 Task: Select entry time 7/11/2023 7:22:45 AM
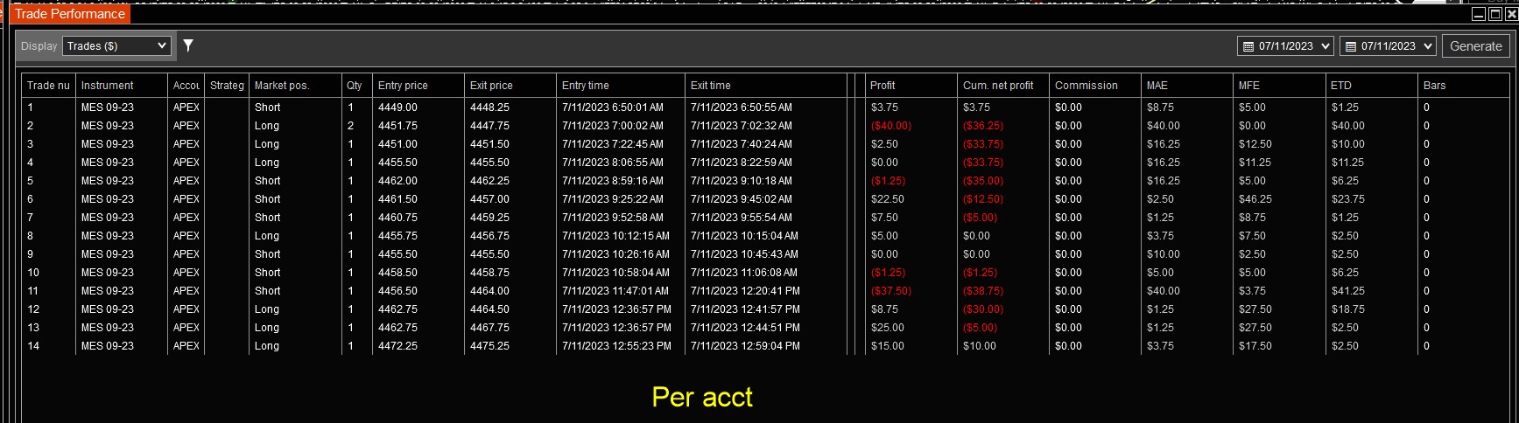(x=613, y=144)
